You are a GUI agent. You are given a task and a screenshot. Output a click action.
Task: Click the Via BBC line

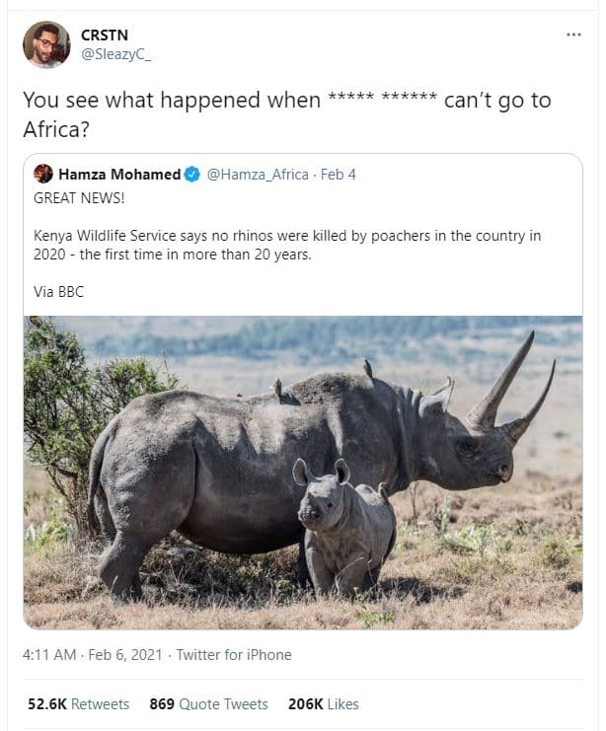[x=61, y=293]
